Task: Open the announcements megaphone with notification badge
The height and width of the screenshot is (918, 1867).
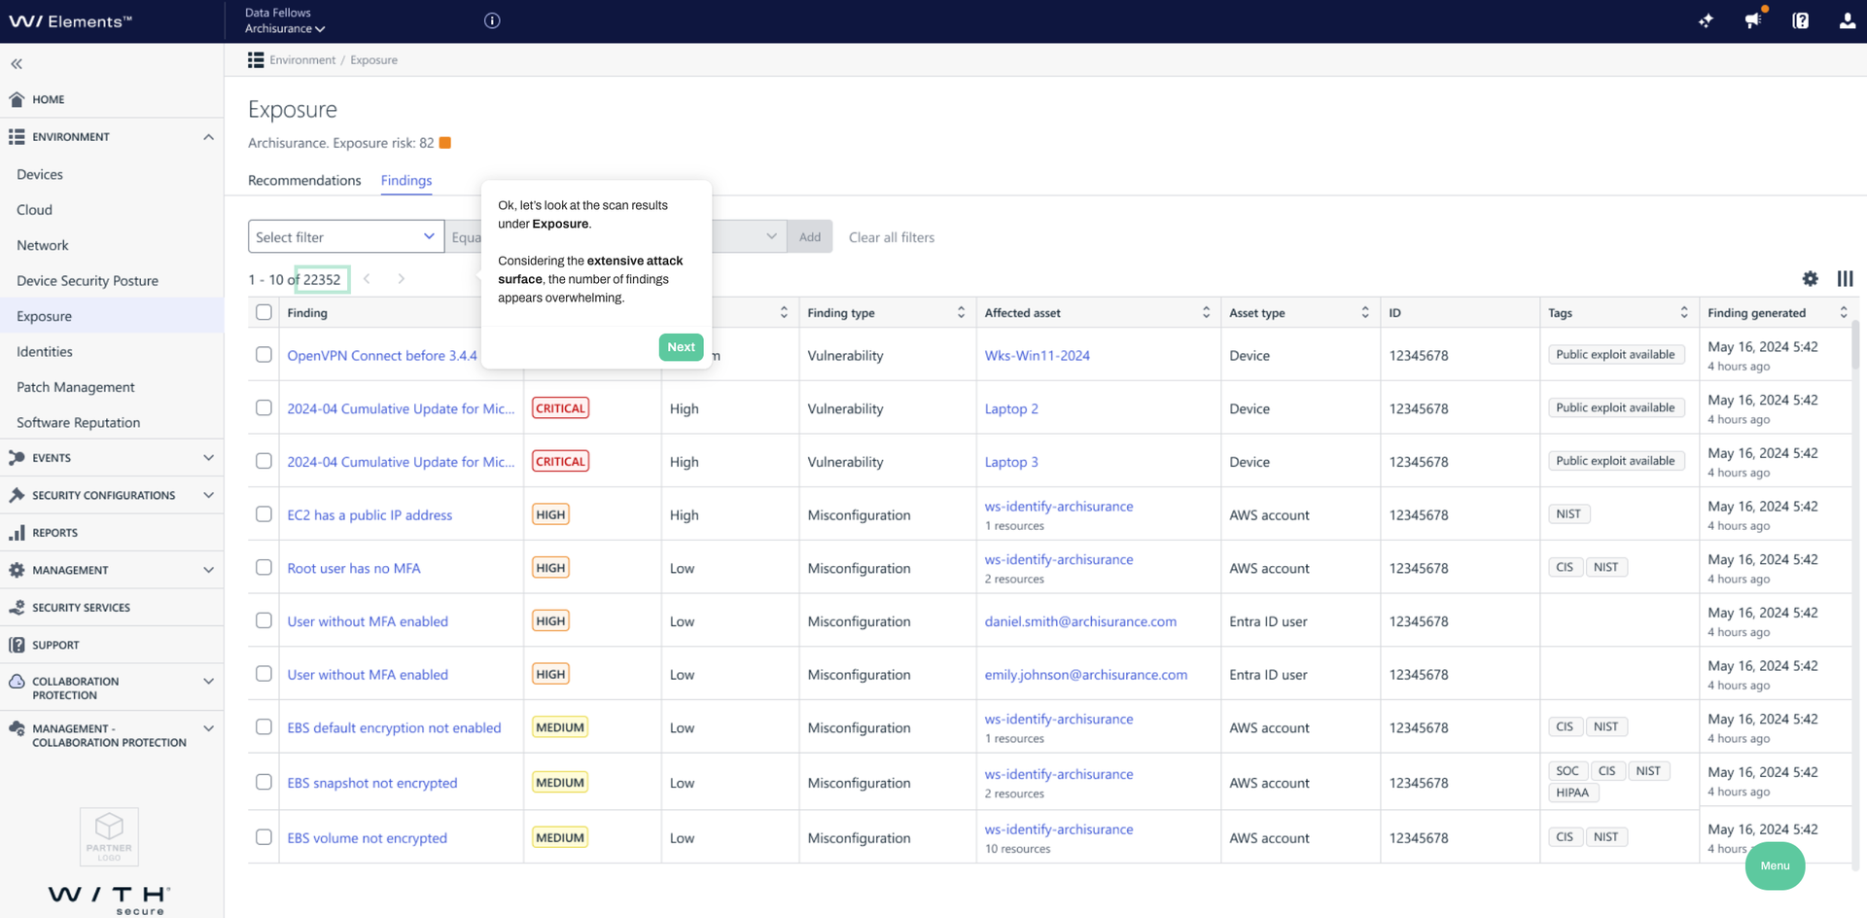Action: pyautogui.click(x=1753, y=19)
